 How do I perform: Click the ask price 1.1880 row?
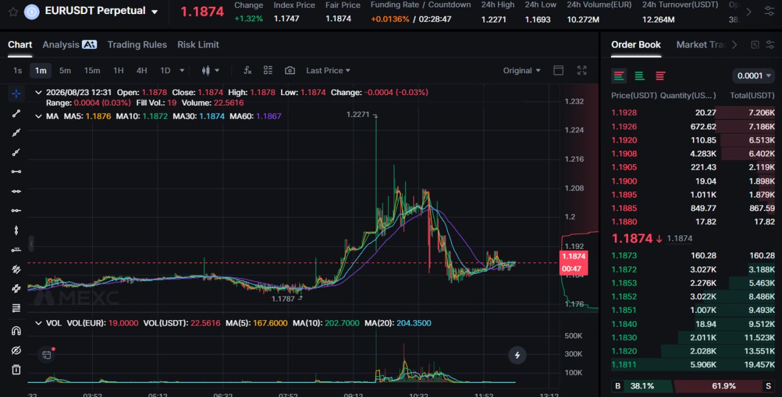click(693, 222)
